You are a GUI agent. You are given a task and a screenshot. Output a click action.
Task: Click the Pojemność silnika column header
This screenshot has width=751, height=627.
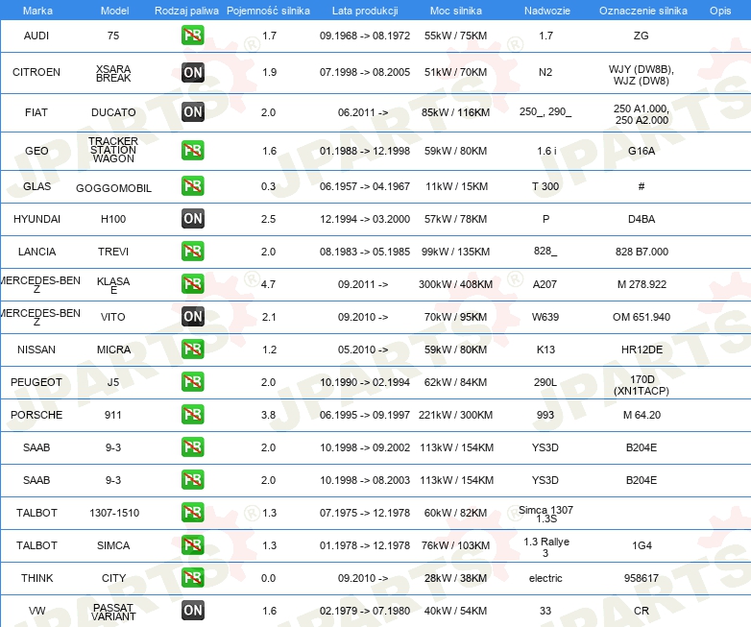pyautogui.click(x=268, y=11)
